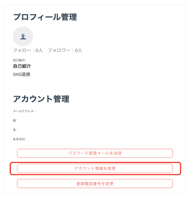Viewport: 190px width, 199px height.
Task: Open the フォロワー followers count
Action: click(x=65, y=51)
